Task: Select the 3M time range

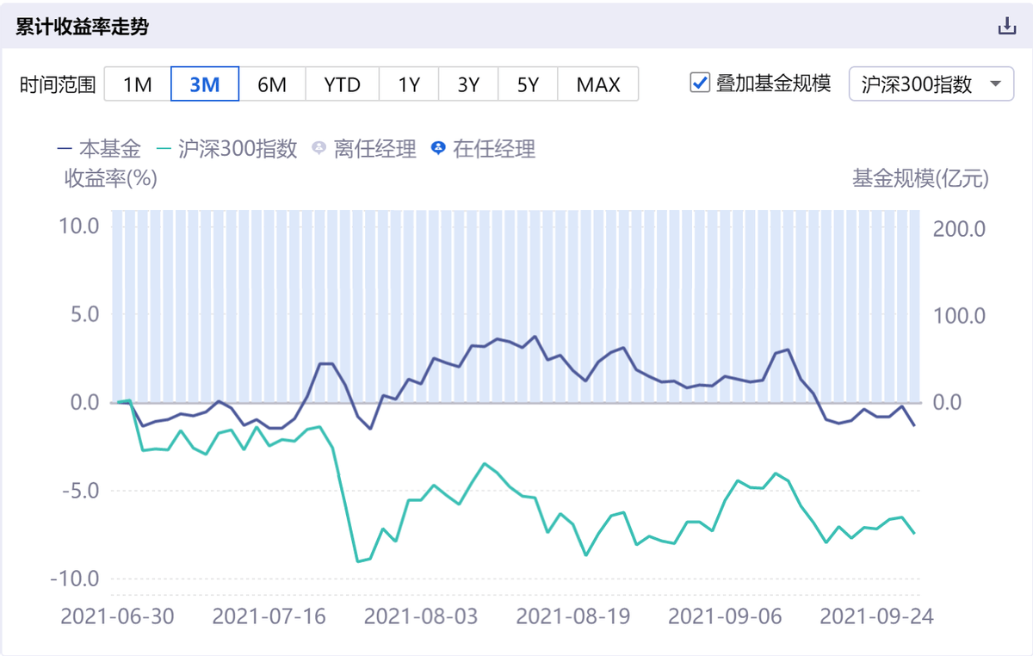Action: [204, 84]
